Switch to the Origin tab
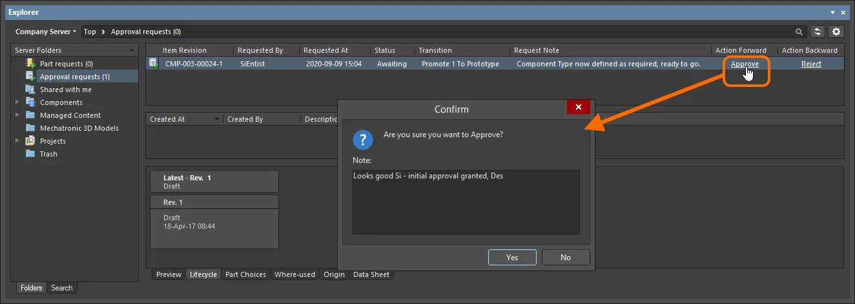 click(x=335, y=274)
